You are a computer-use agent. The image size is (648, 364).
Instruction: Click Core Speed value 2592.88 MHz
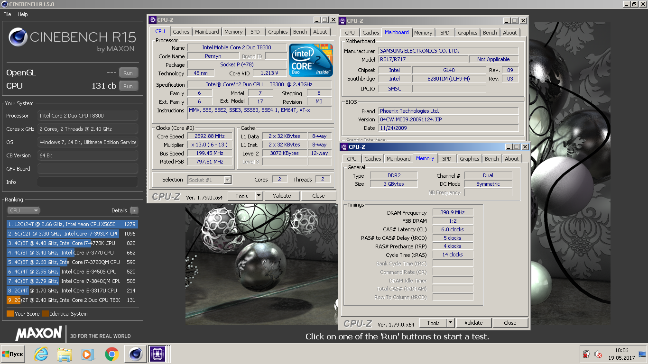pos(210,136)
